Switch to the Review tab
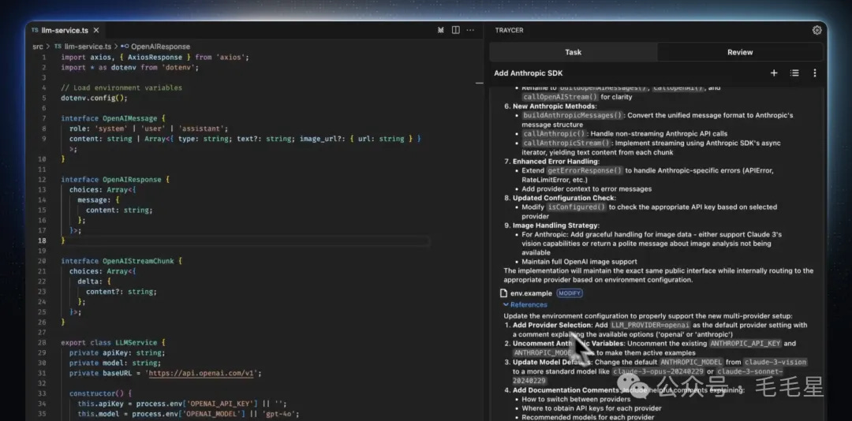The image size is (852, 421). (740, 52)
